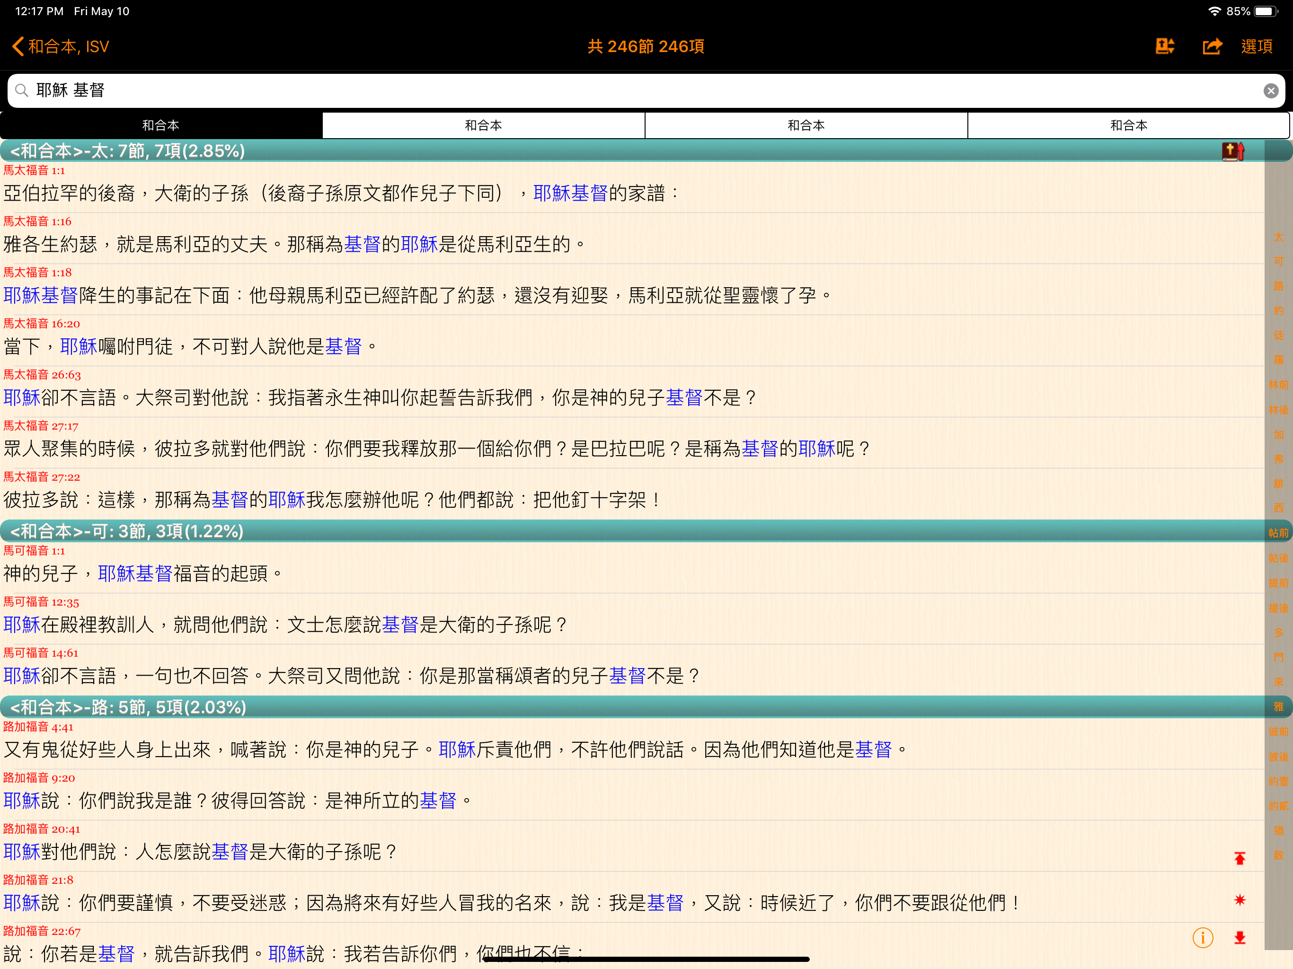Tap verse text starting 又有鬼從好些人身上出來

click(x=456, y=749)
